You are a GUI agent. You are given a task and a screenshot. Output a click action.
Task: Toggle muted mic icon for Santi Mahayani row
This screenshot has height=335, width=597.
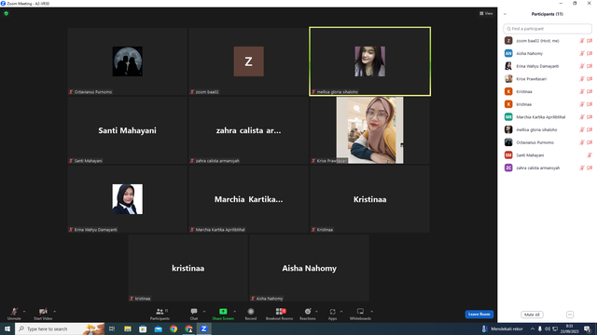590,155
